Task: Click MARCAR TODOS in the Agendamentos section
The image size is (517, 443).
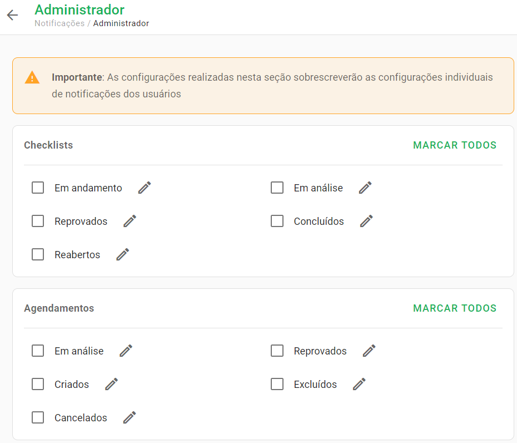Action: 455,308
